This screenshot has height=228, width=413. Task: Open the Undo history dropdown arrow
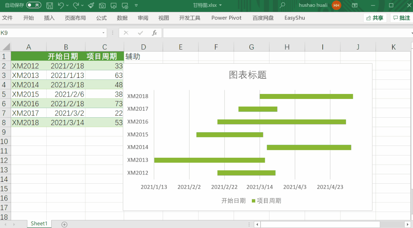click(67, 5)
